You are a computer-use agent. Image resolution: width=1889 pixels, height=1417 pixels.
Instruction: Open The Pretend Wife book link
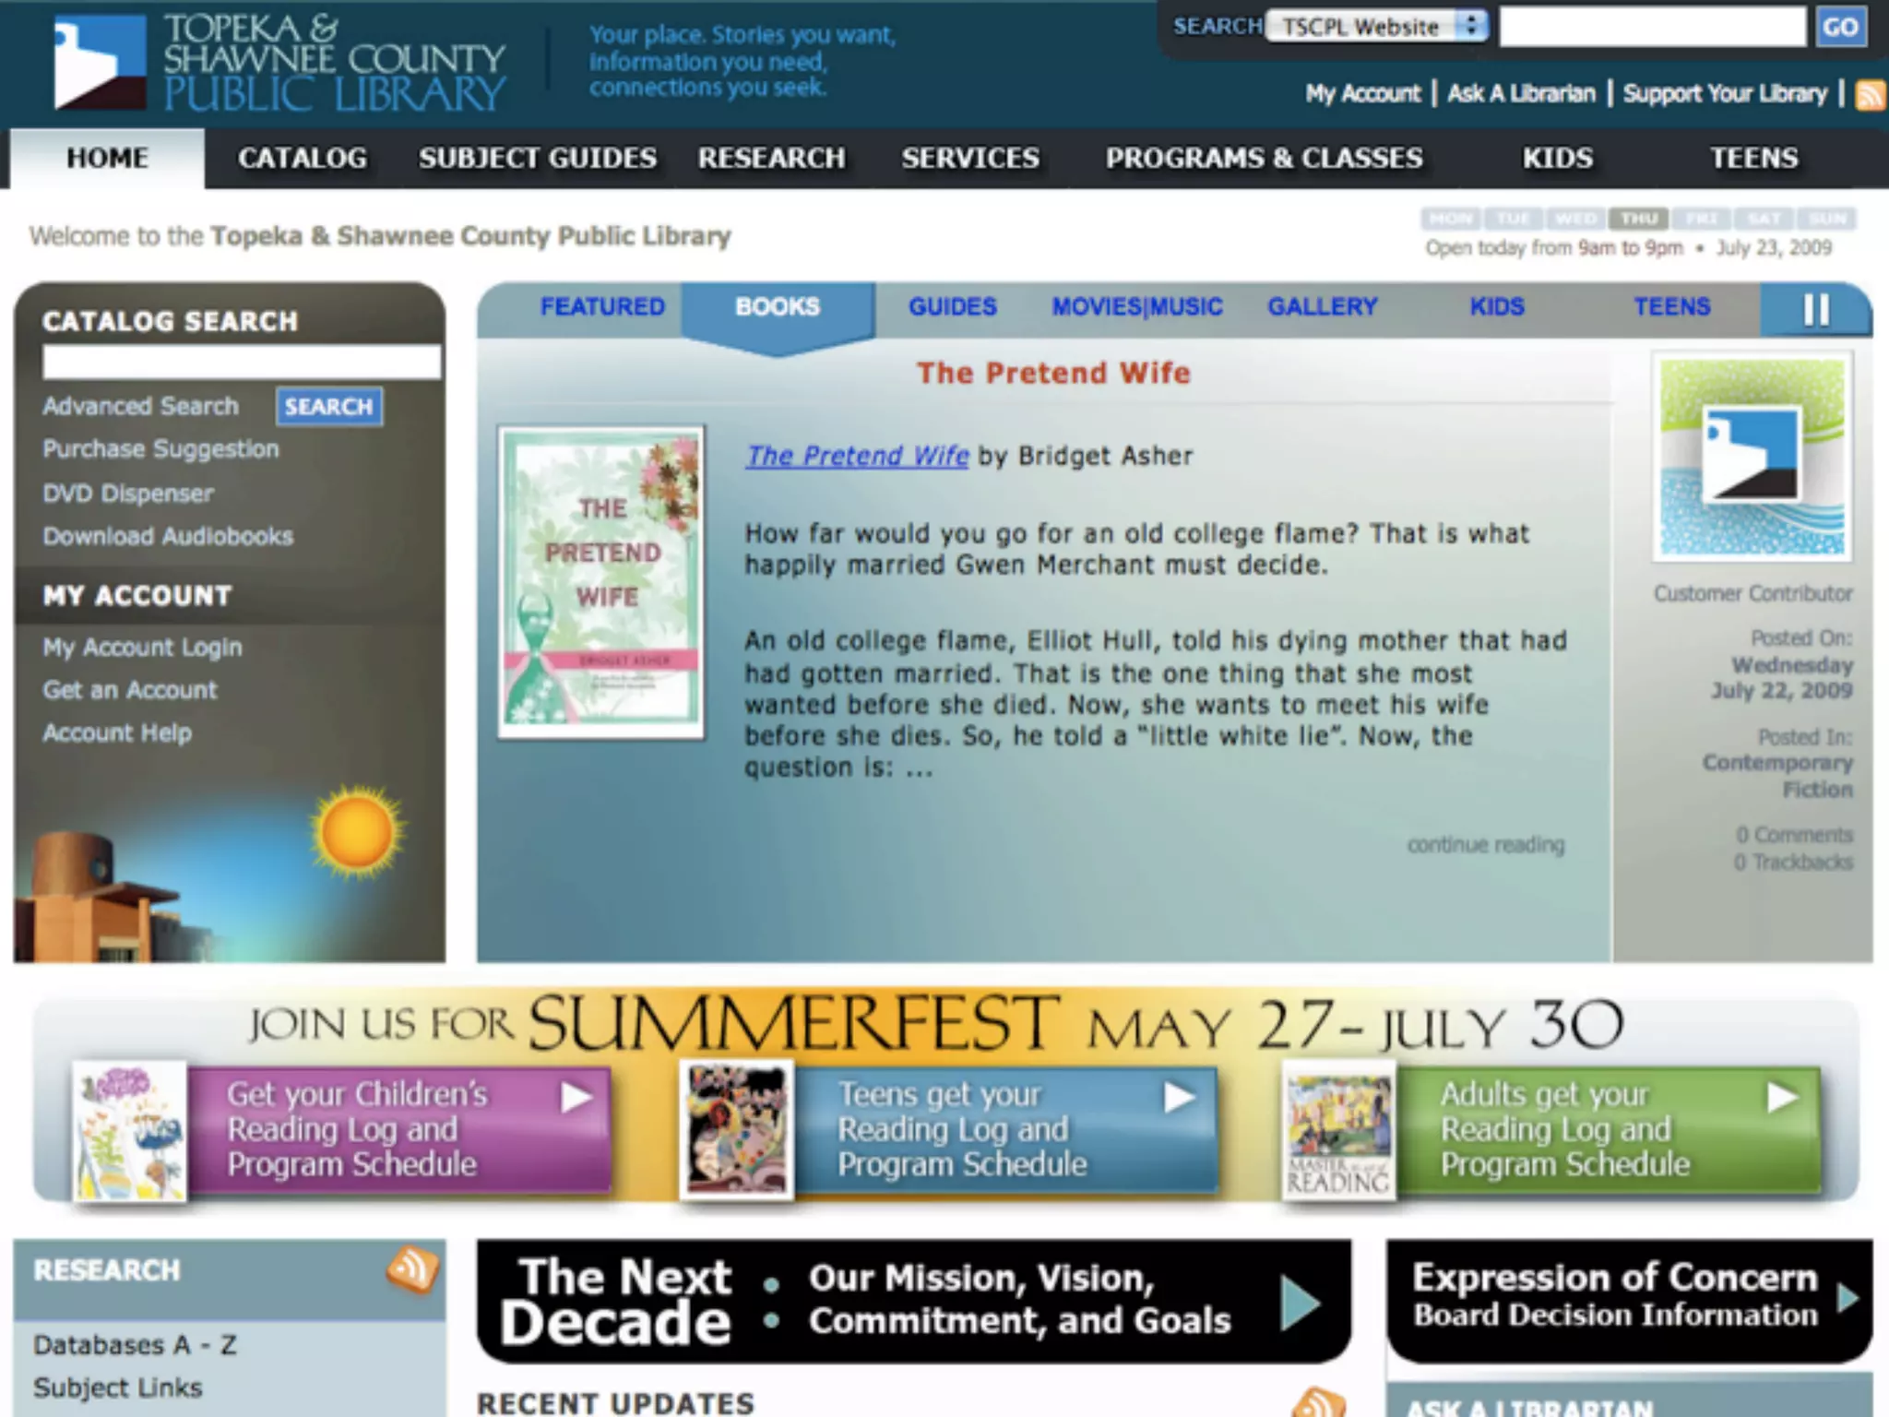coord(857,456)
